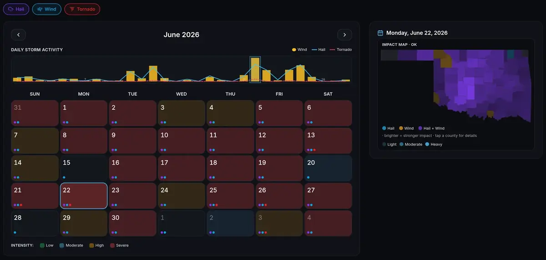This screenshot has width=546, height=260.
Task: Select June 30 calendar day
Action: [x=133, y=223]
